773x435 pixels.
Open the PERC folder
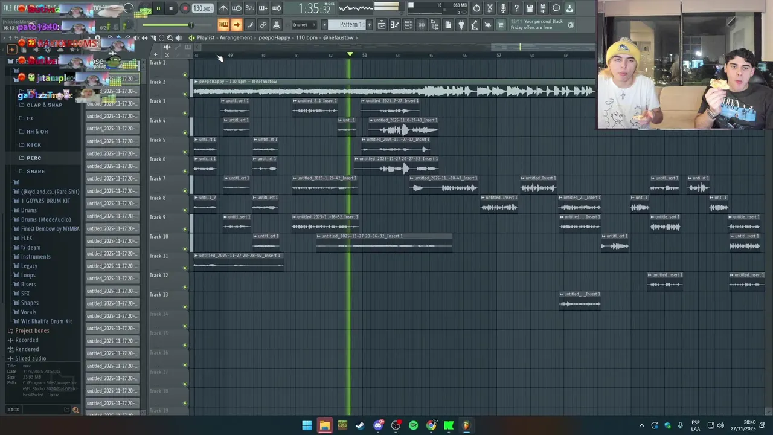point(34,158)
